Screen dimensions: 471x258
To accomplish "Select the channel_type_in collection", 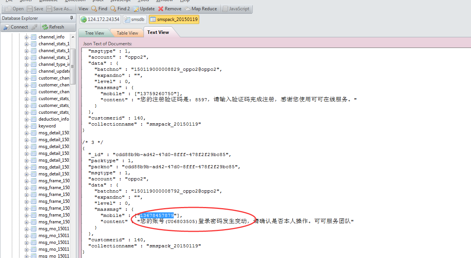I will tap(54, 64).
